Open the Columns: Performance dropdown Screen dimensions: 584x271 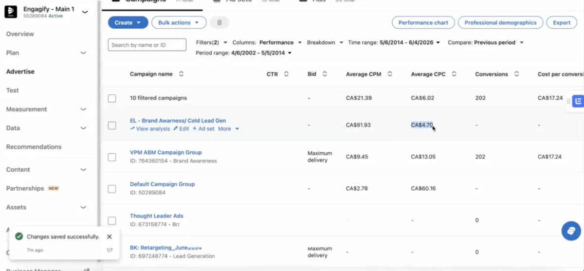pyautogui.click(x=267, y=42)
